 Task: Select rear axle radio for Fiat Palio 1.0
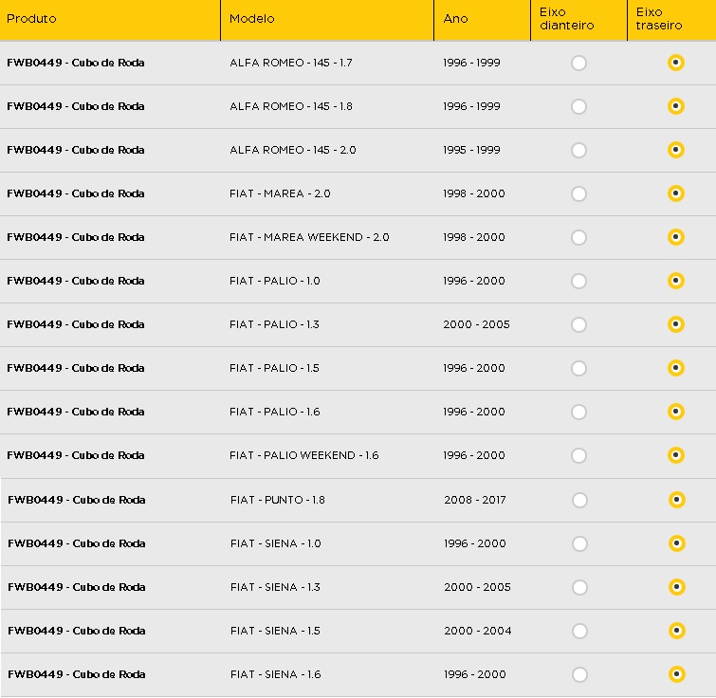click(x=676, y=281)
